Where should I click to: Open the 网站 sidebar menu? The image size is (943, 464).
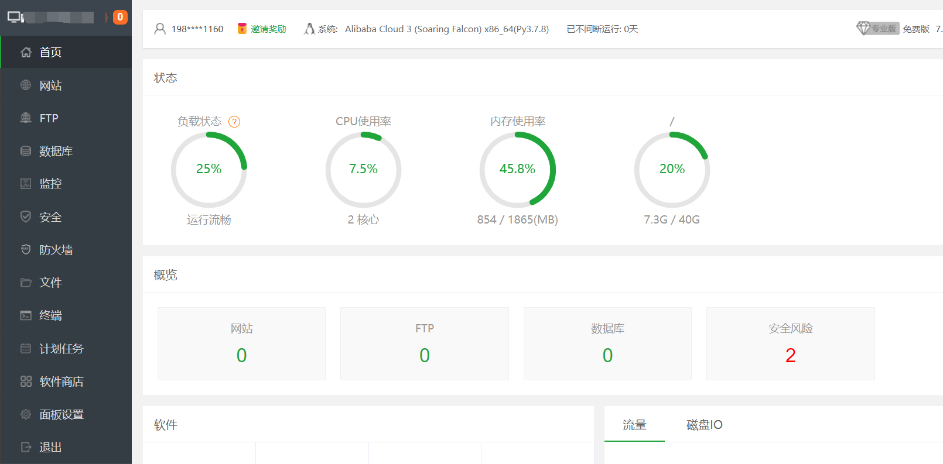pyautogui.click(x=66, y=85)
